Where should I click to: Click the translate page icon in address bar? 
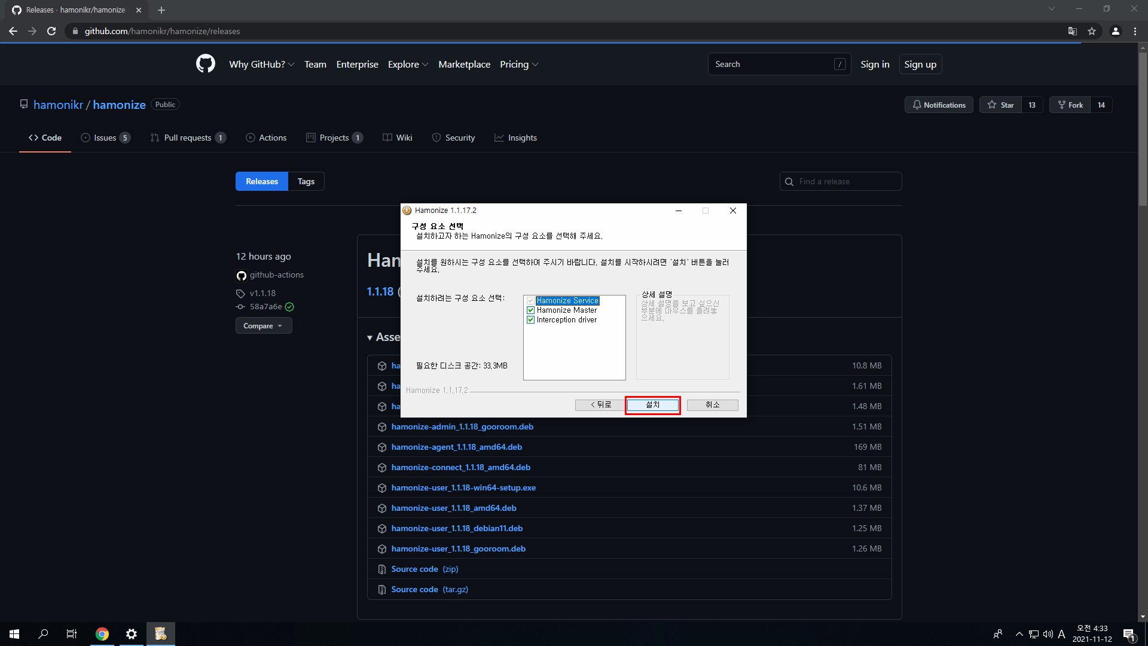[x=1073, y=31]
